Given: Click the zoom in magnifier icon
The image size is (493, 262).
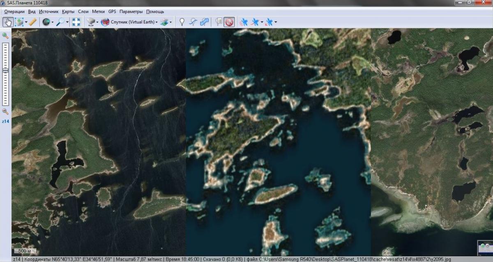Looking at the screenshot, I should click(5, 36).
